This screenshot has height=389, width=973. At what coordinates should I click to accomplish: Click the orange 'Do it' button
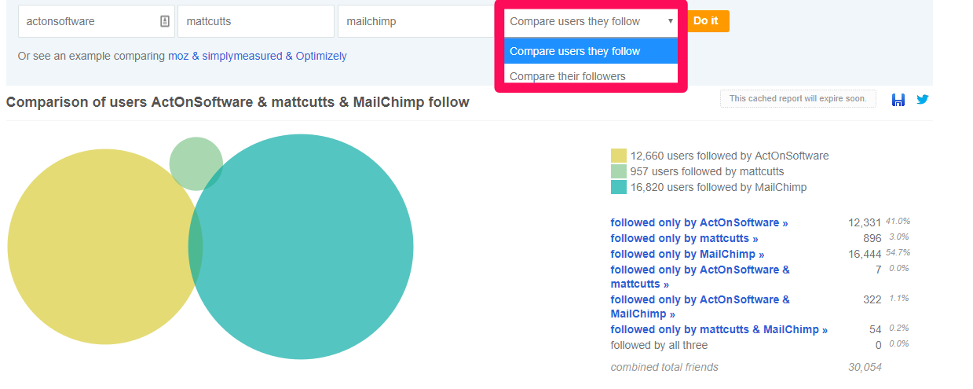(x=706, y=21)
